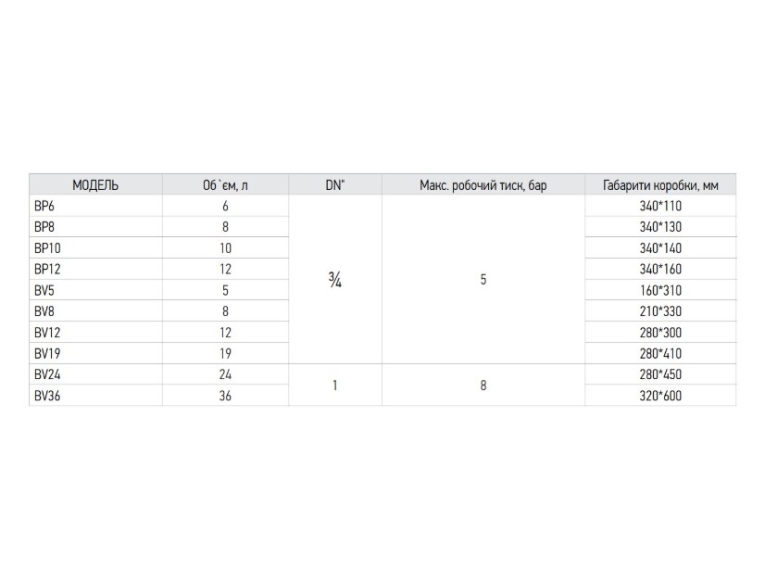Click the ¾ DN value cell
This screenshot has width=765, height=569.
[335, 280]
